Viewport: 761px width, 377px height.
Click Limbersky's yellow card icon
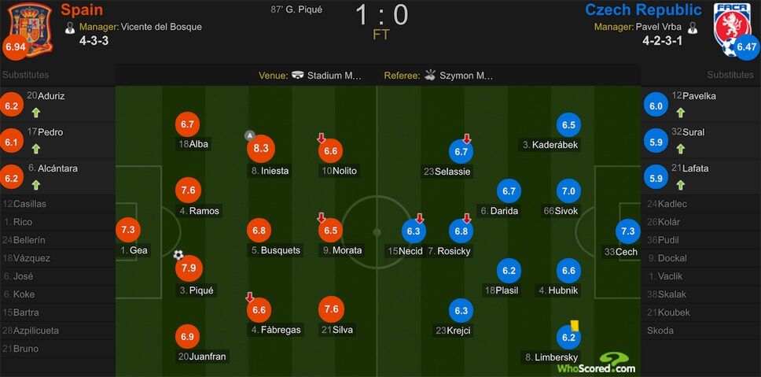click(575, 326)
